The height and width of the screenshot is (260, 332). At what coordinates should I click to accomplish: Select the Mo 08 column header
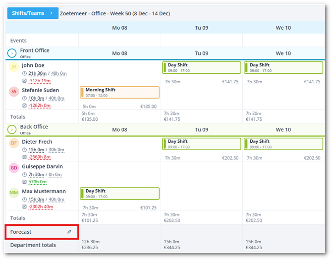click(119, 28)
